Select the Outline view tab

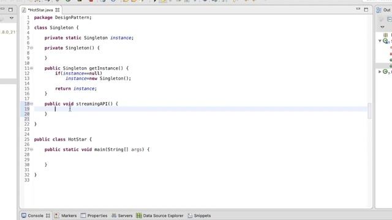pyautogui.click(x=384, y=10)
